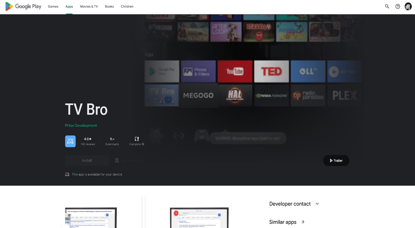Click 'This app is available for your device'
Viewport: 415px width, 228px height.
[x=97, y=174]
